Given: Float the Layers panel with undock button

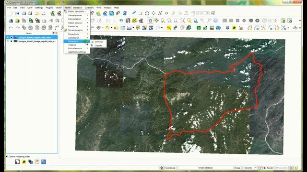Looking at the screenshot, I should [53, 33].
